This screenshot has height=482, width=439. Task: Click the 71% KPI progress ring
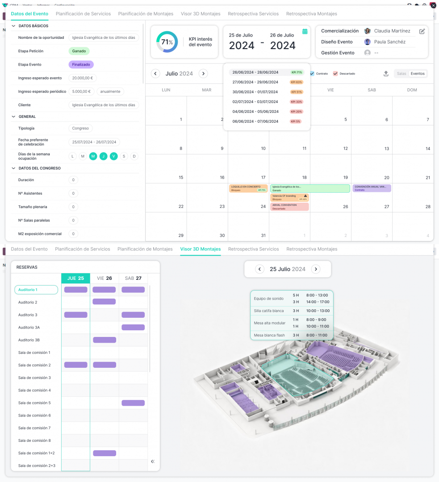[167, 42]
